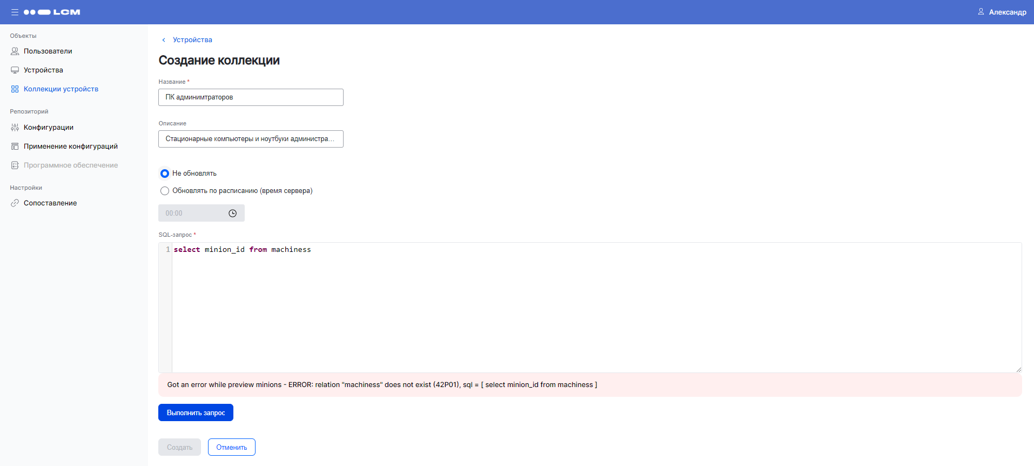Click the Пользователи sidebar icon
1034x466 pixels.
click(x=15, y=51)
